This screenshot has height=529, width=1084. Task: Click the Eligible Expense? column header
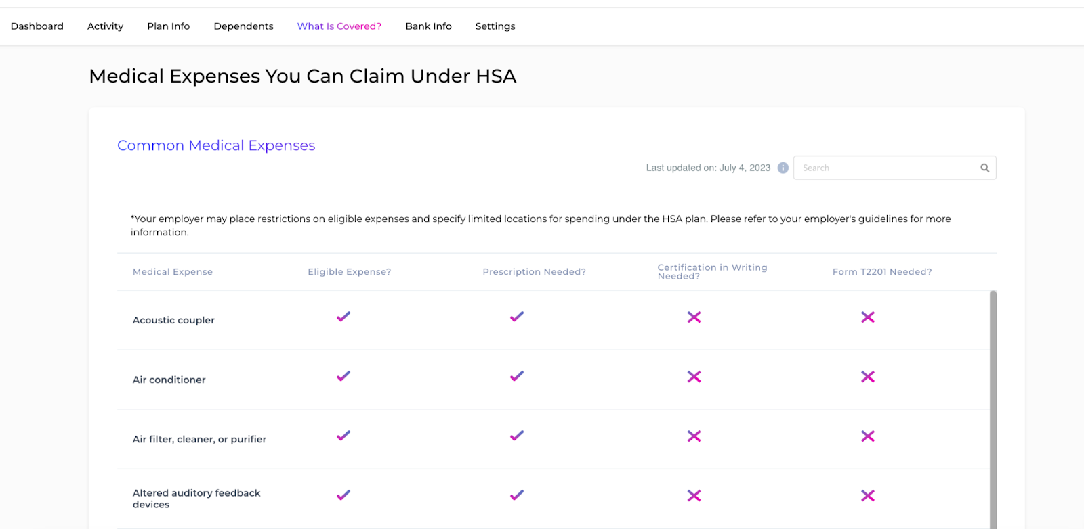pos(349,272)
